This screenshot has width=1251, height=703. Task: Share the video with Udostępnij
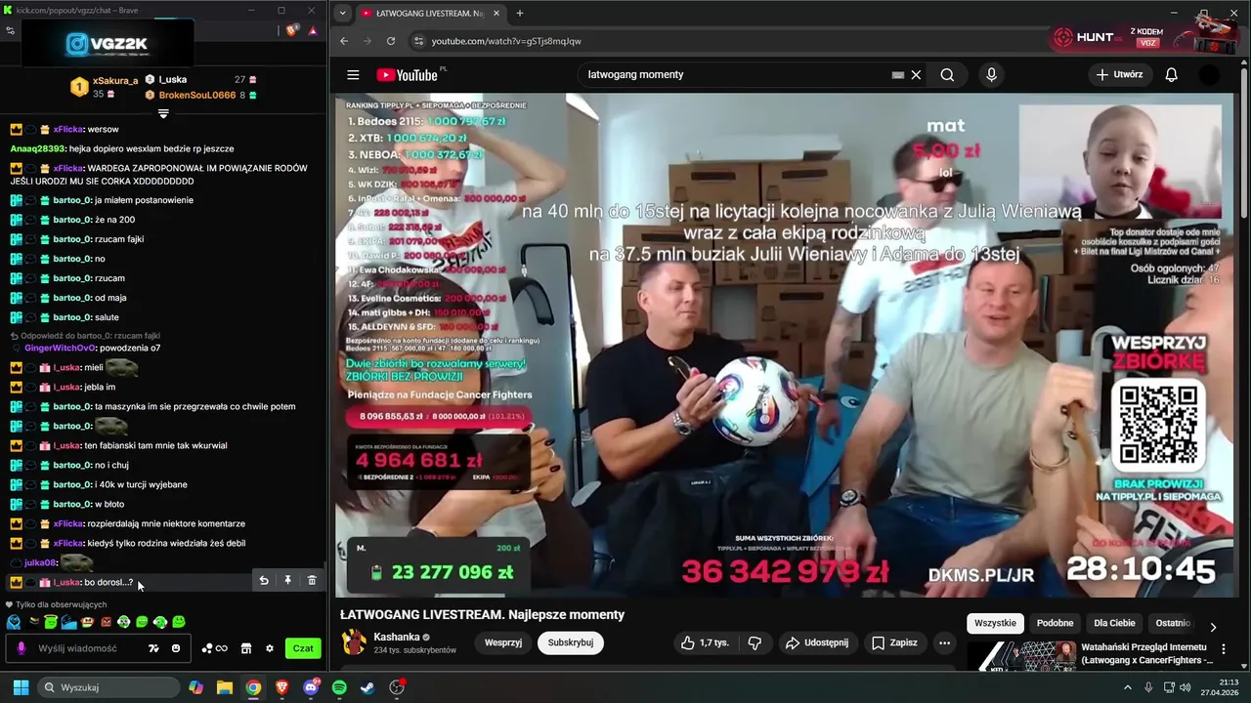coord(818,642)
